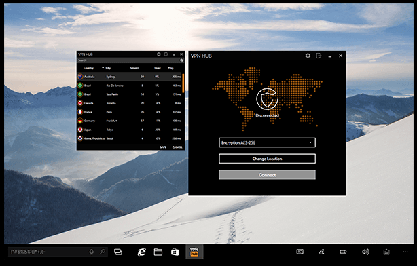Click the Japan flag icon

pyautogui.click(x=80, y=130)
